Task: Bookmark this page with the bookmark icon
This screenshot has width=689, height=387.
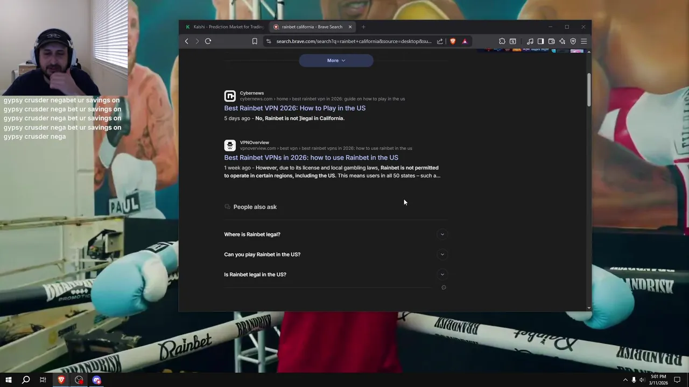Action: pyautogui.click(x=255, y=41)
